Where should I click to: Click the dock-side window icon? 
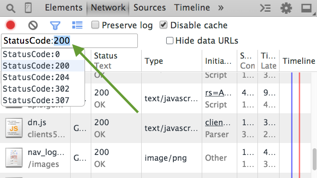click(x=307, y=9)
